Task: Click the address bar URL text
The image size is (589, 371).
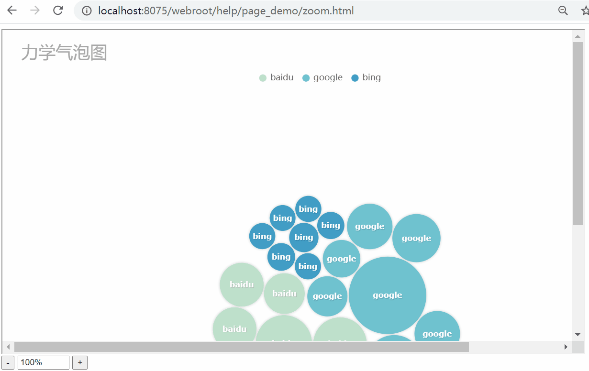Action: point(226,11)
